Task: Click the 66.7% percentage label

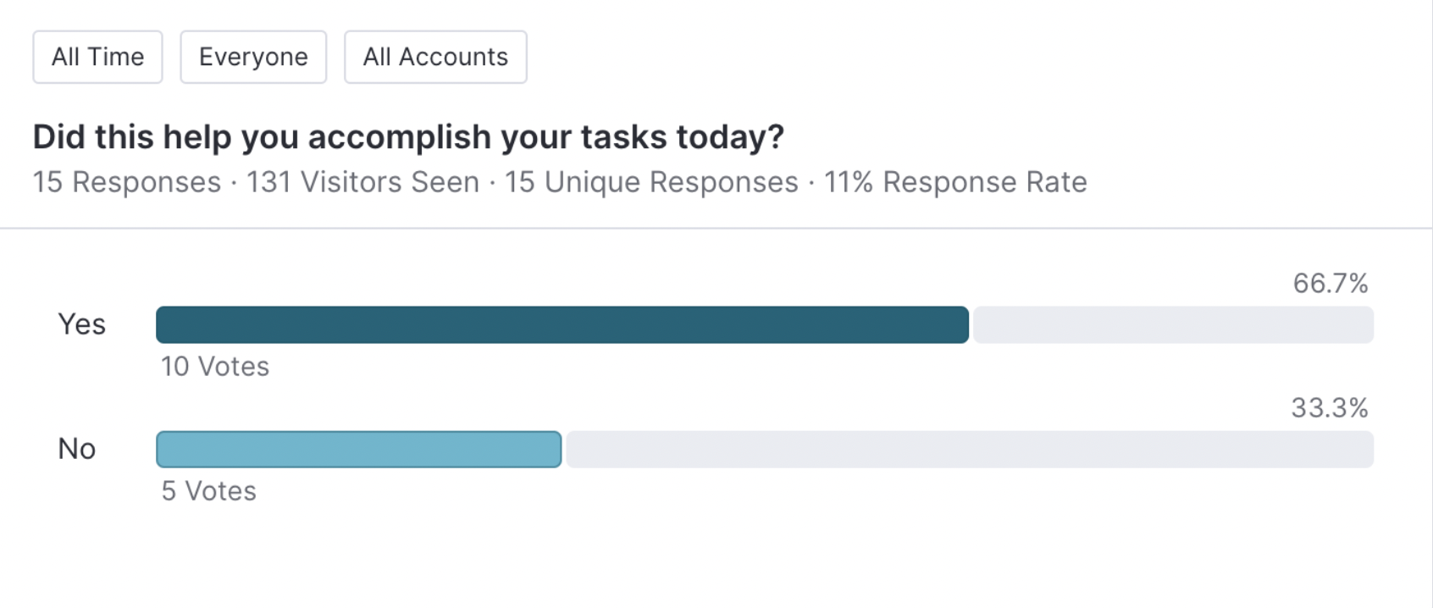Action: (1331, 283)
